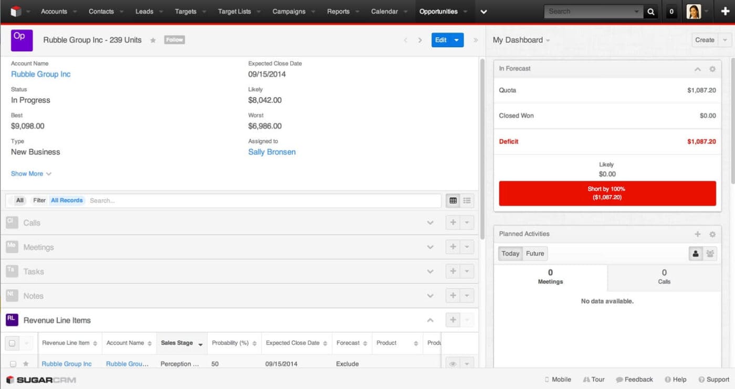Screen dimensions: 735x389
Task: Select the Future activities tab
Action: (x=535, y=254)
